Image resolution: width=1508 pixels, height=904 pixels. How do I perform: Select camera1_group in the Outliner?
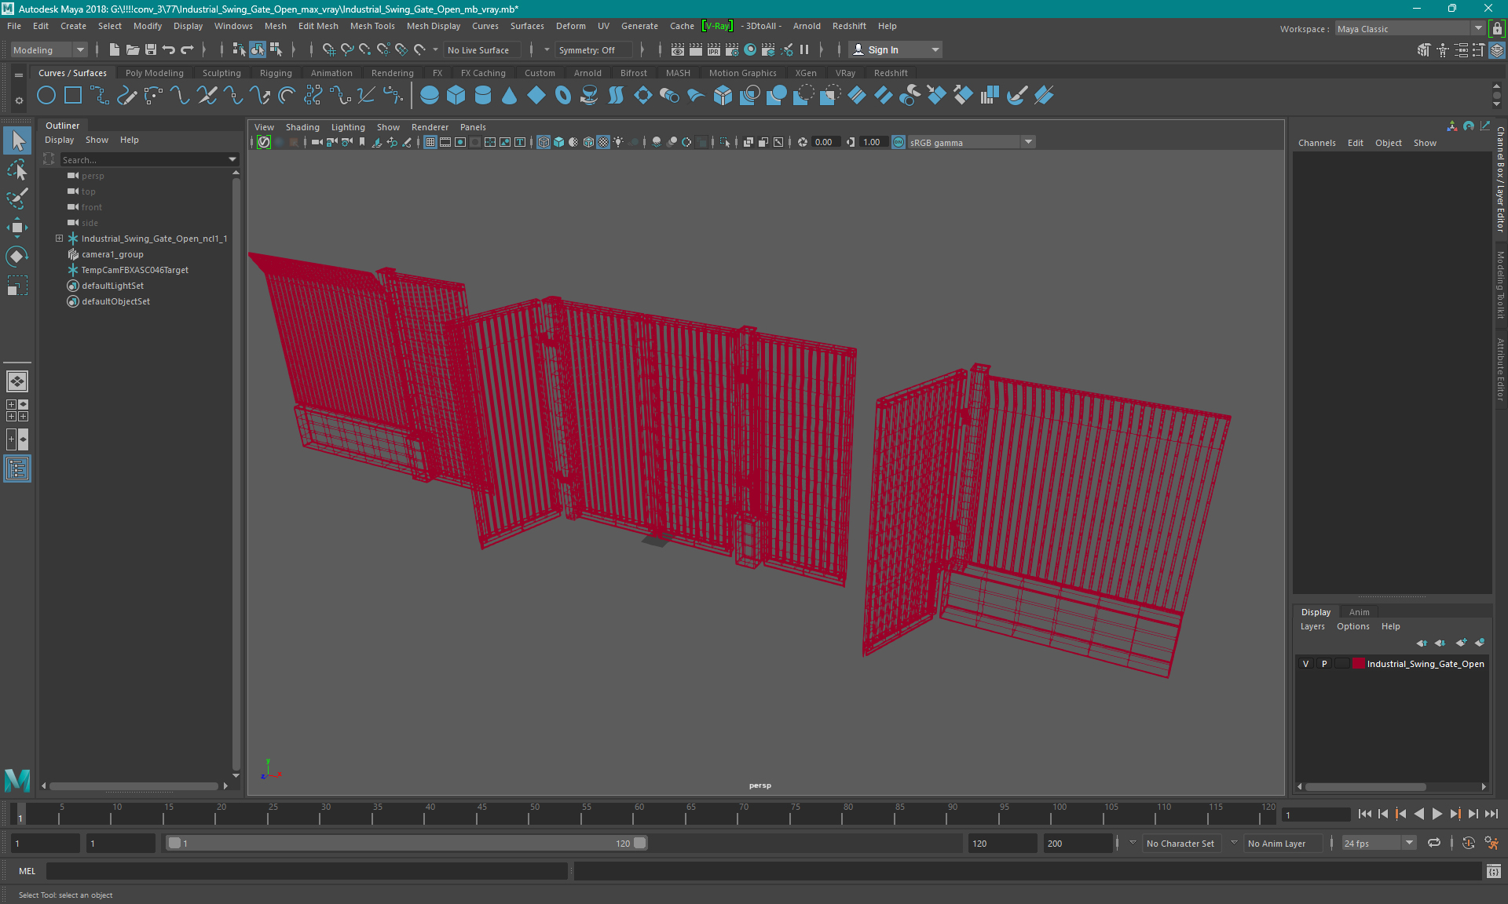click(x=112, y=254)
